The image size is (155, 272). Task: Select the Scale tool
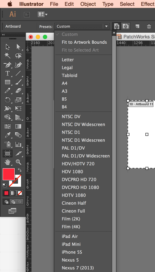click(x=18, y=100)
